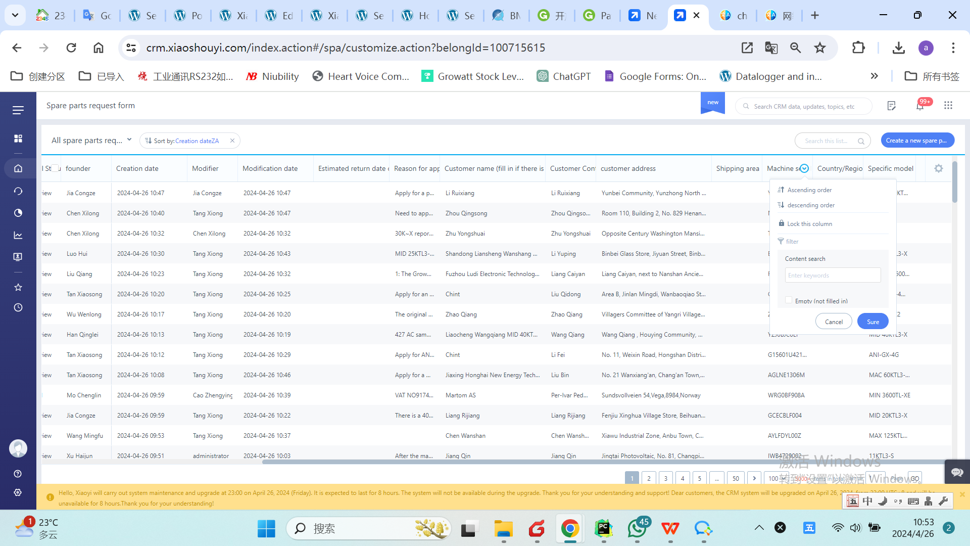
Task: Choose Lock this column option
Action: coord(809,224)
